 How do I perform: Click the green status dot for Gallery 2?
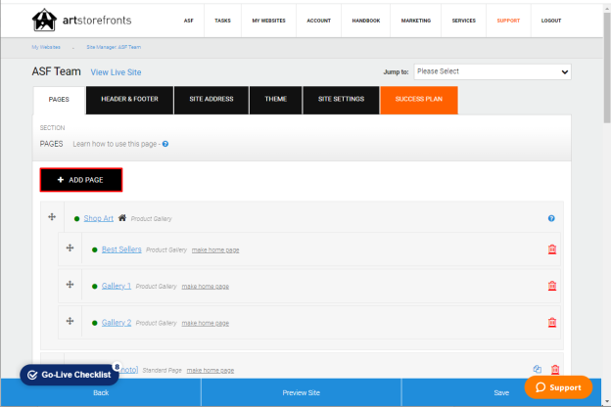94,323
